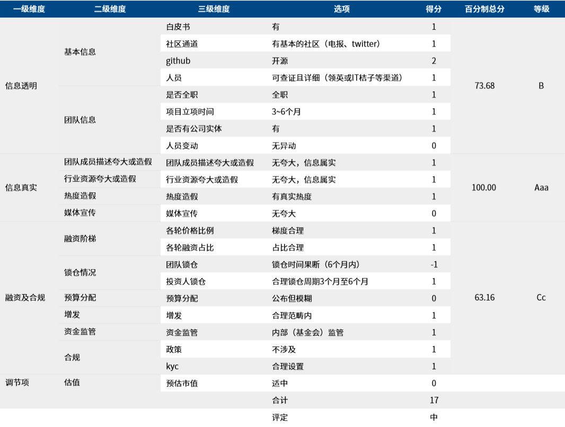
Task: Click the 锁仓时间果断（6个月内） cell
Action: (x=316, y=265)
